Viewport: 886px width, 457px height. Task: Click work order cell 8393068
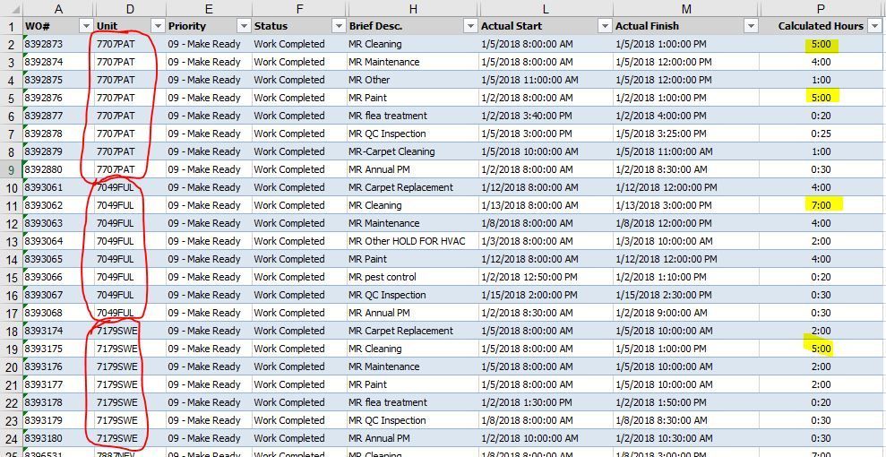[58, 313]
